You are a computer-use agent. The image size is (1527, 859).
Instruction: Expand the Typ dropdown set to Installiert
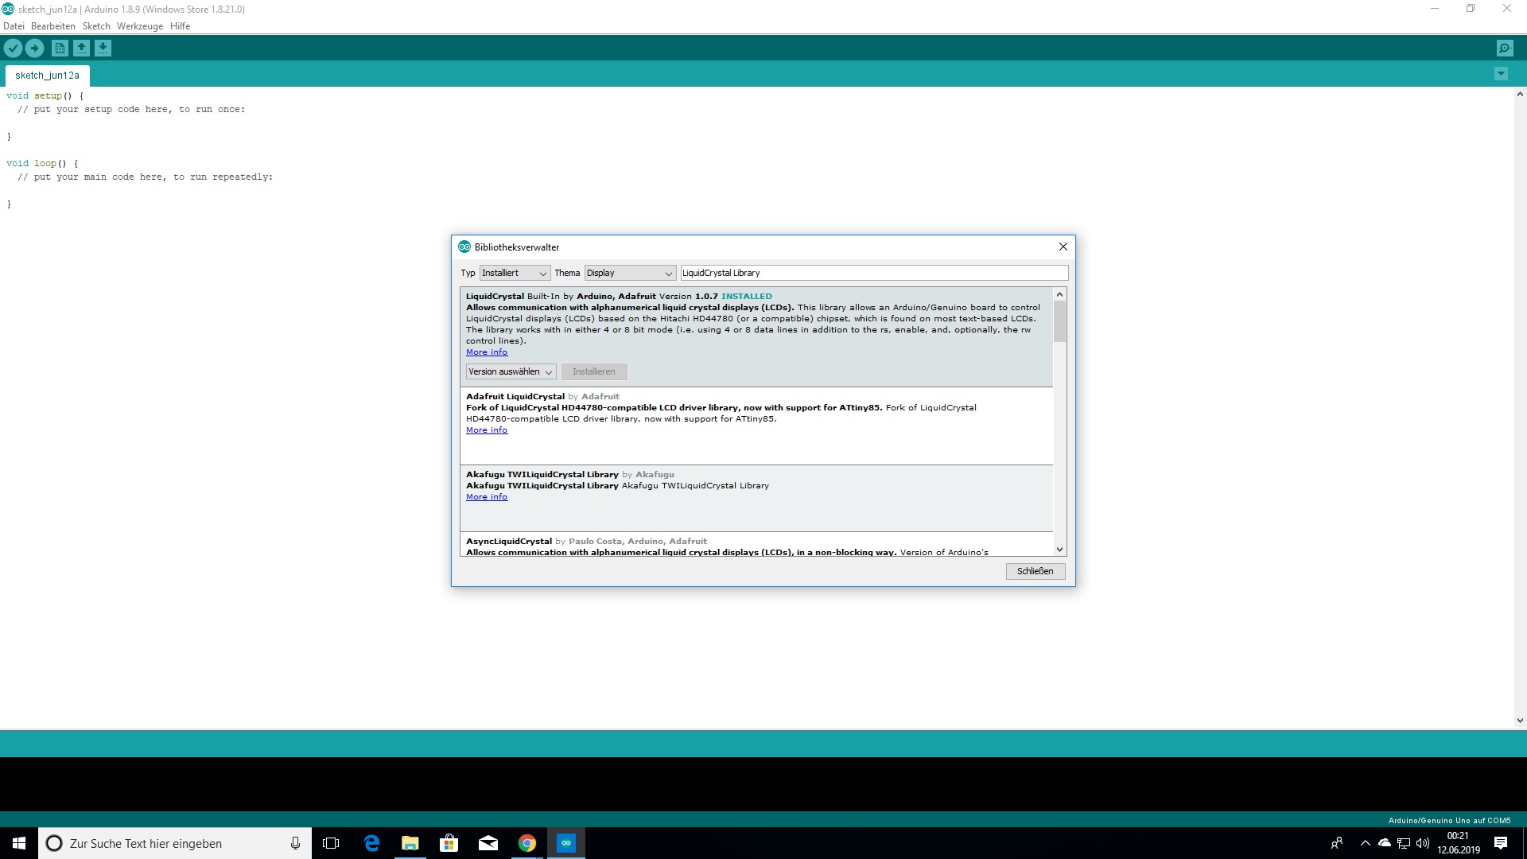(515, 273)
